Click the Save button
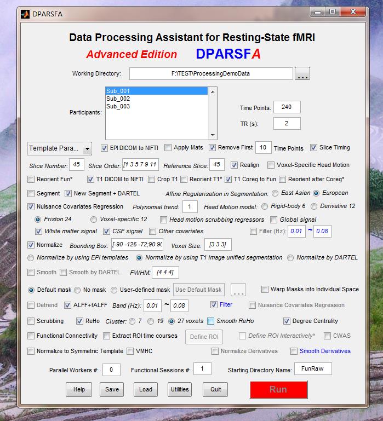 (x=112, y=390)
